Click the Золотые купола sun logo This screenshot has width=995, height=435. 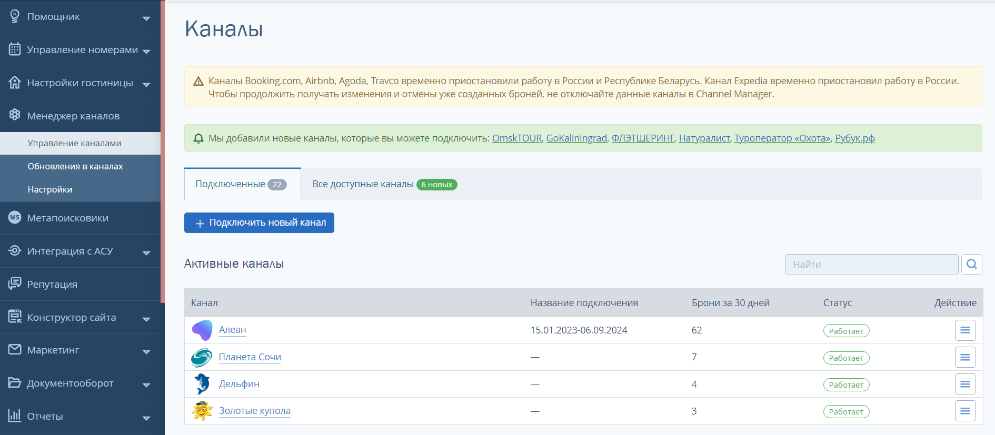point(202,411)
